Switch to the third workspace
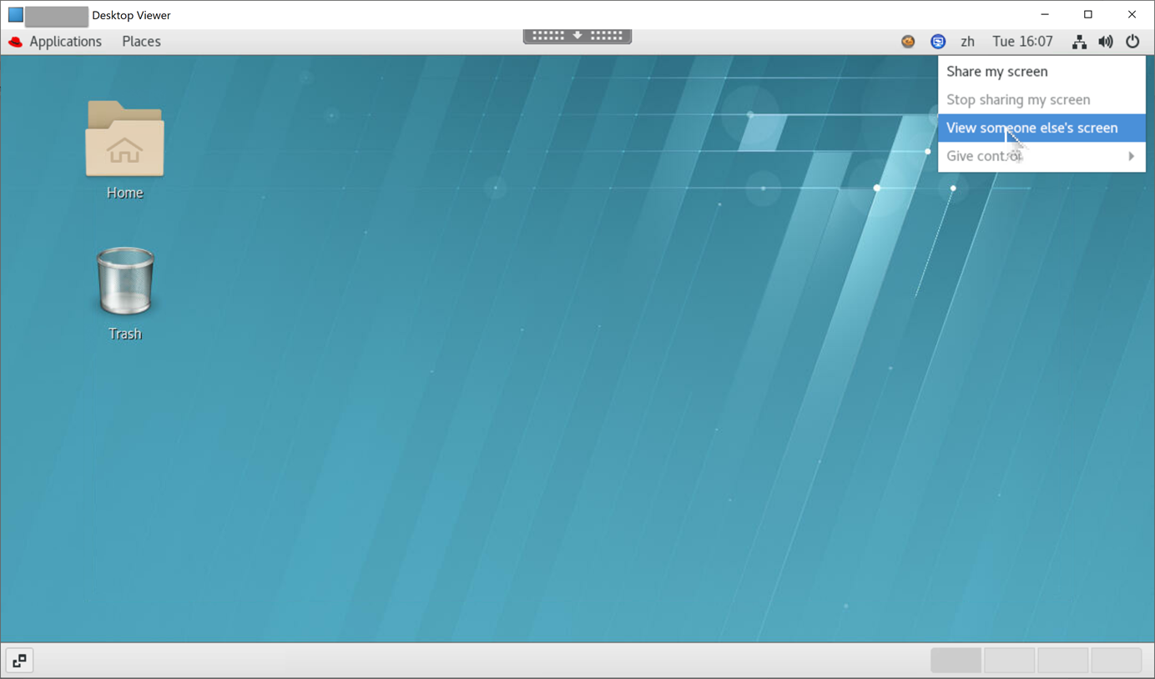The width and height of the screenshot is (1155, 679). click(x=1062, y=661)
